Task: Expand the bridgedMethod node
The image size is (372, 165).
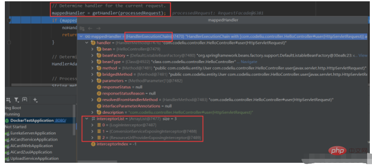Action: coord(92,74)
